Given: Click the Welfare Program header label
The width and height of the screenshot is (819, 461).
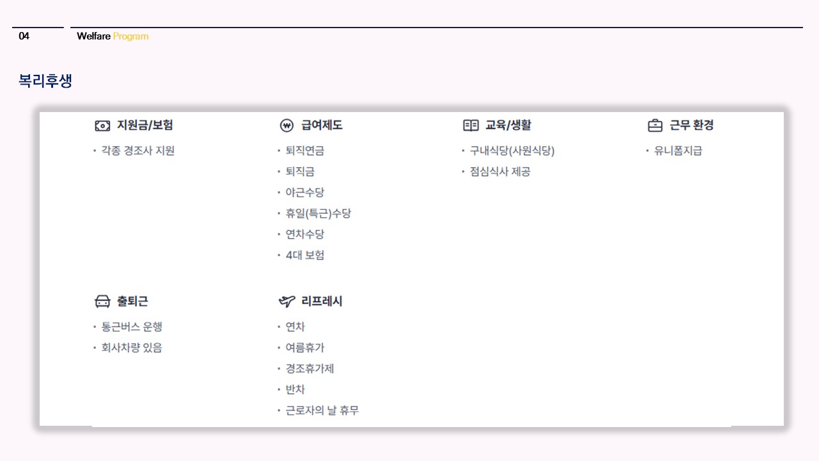Looking at the screenshot, I should (x=113, y=36).
